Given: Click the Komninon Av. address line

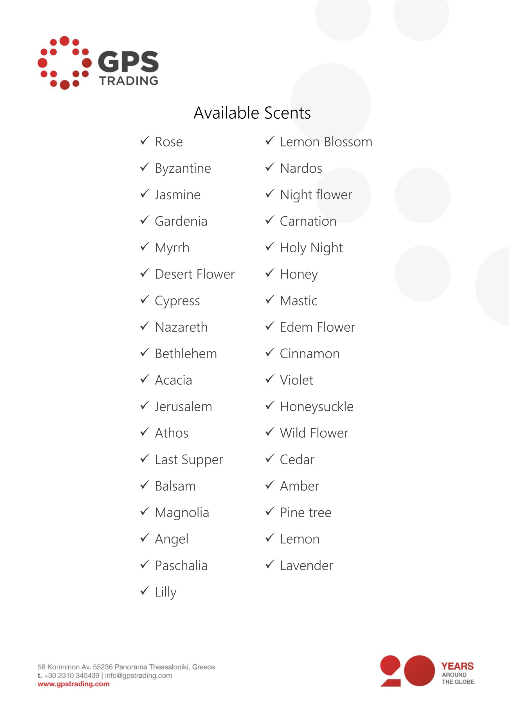Looking at the screenshot, I should pyautogui.click(x=126, y=667).
